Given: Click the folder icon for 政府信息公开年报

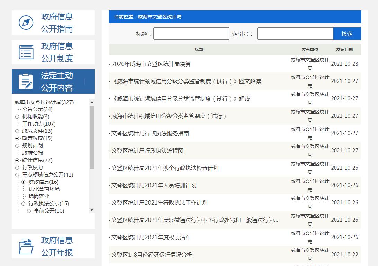Looking at the screenshot, I should click(x=26, y=246).
